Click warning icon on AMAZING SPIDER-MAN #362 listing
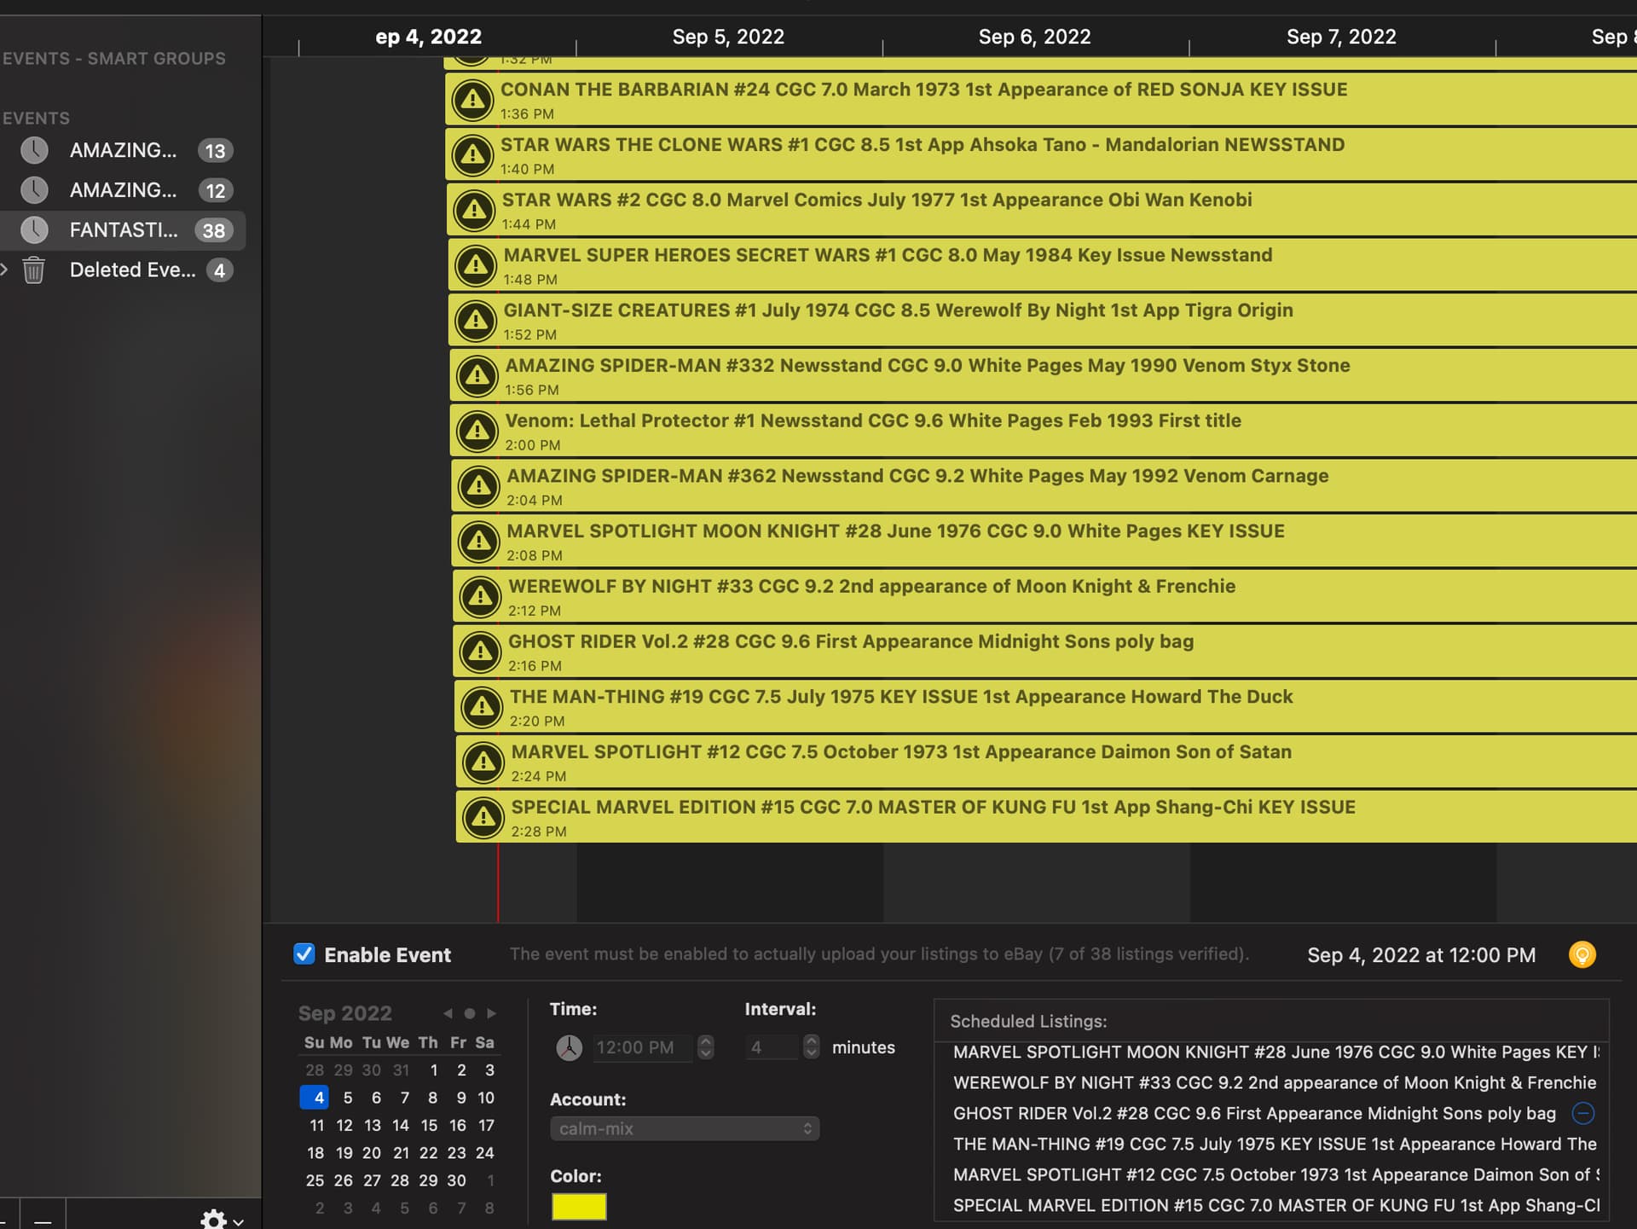The width and height of the screenshot is (1637, 1229). (x=479, y=486)
